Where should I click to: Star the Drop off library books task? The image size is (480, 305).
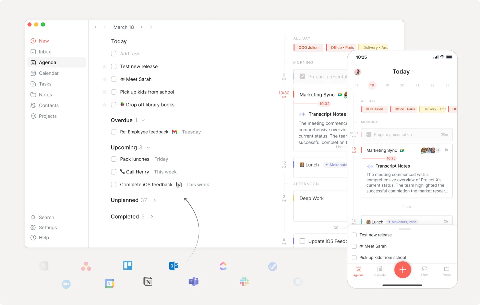tap(105, 105)
